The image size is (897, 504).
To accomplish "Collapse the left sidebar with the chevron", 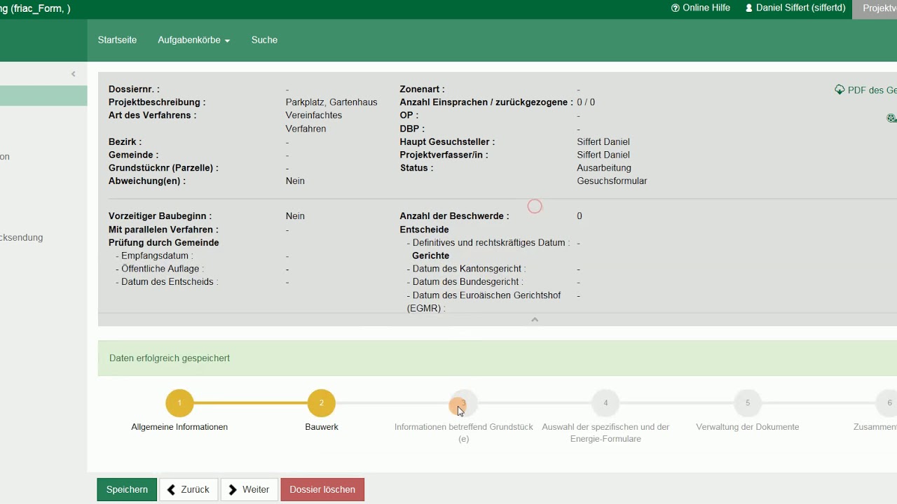I will (74, 74).
